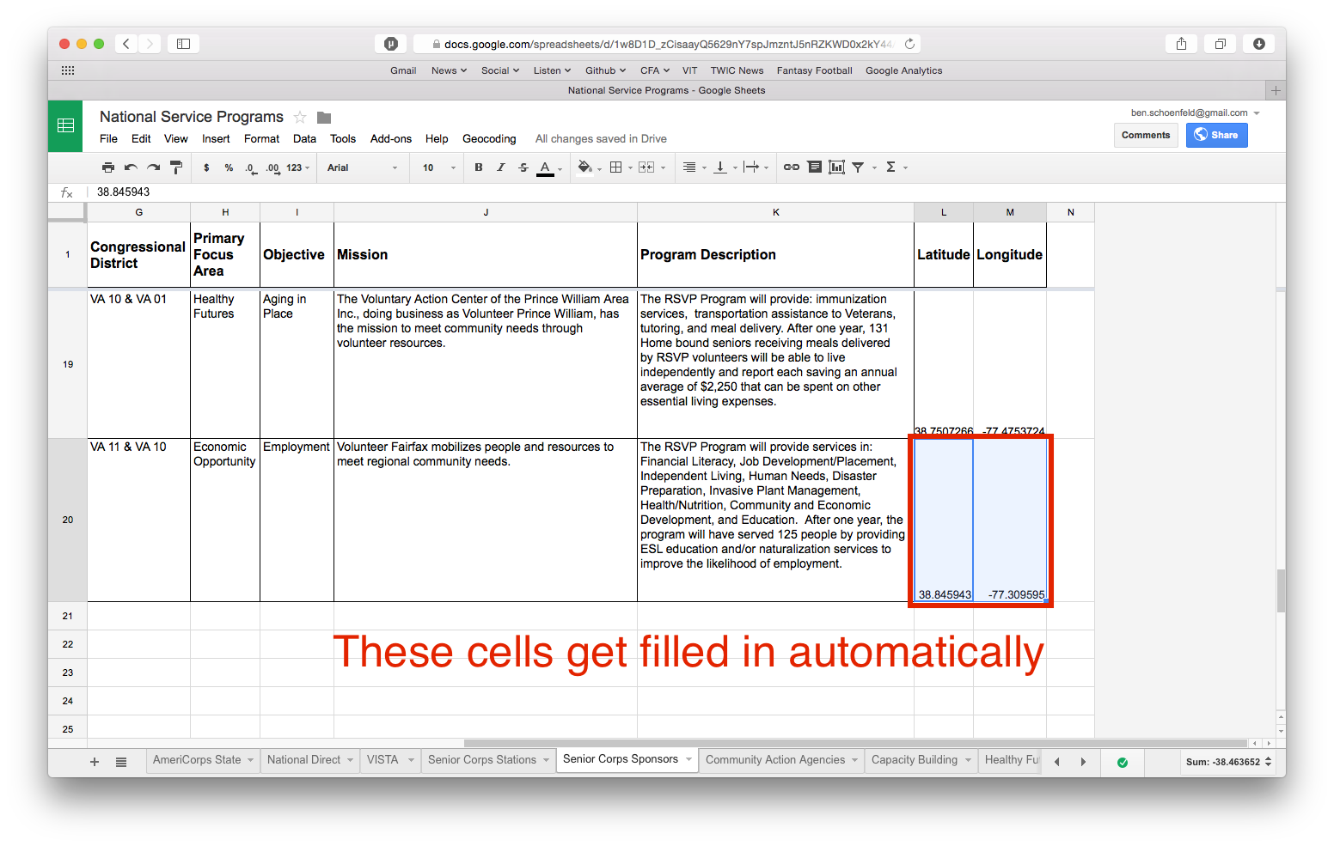Open the more number formats dropdown (123)
The height and width of the screenshot is (846, 1334).
(297, 167)
